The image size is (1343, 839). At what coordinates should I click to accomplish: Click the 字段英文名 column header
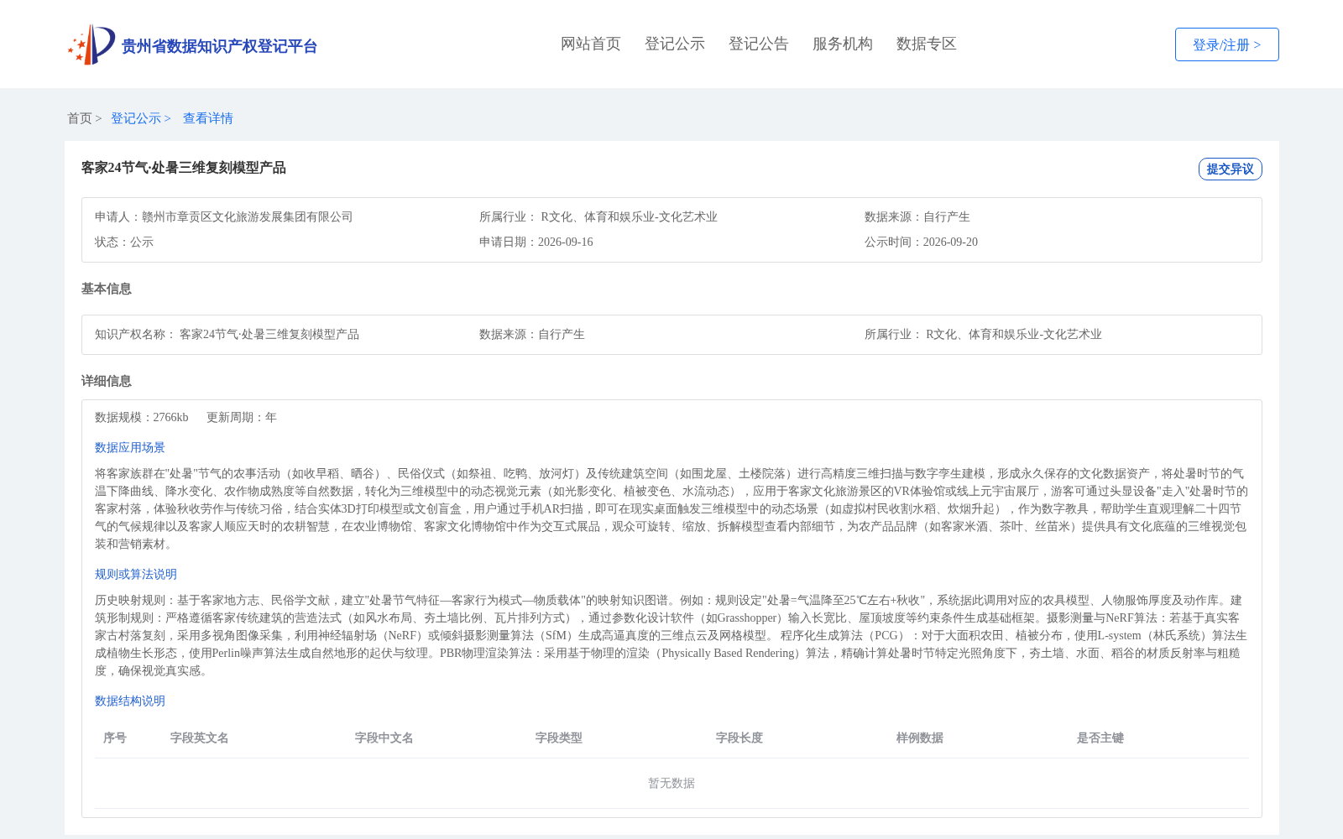200,737
